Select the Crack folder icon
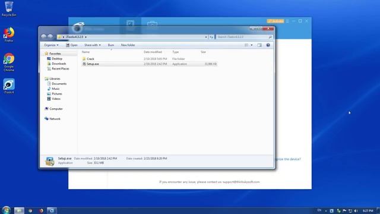Image resolution: width=380 pixels, height=214 pixels. pos(84,59)
